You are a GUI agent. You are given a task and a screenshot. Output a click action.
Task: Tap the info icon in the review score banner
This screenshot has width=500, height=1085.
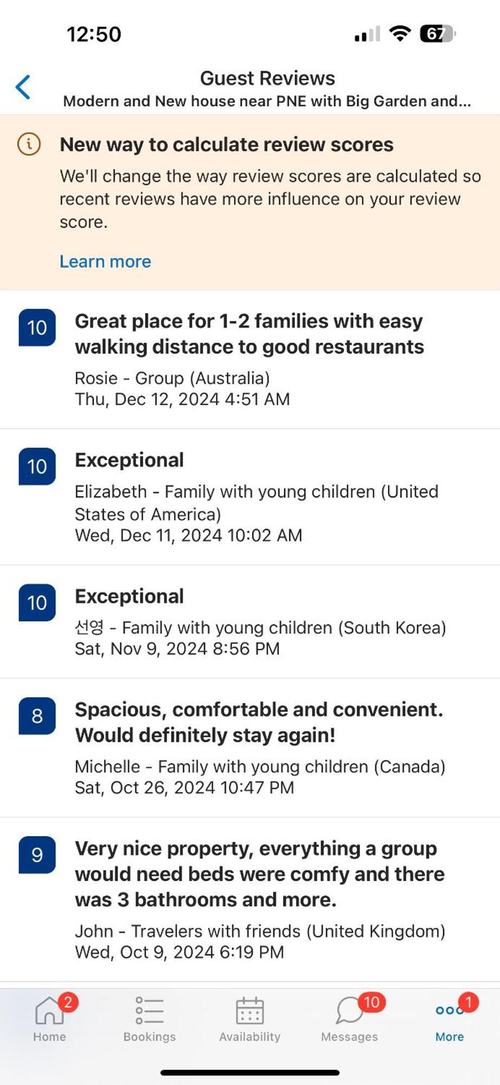[x=29, y=144]
